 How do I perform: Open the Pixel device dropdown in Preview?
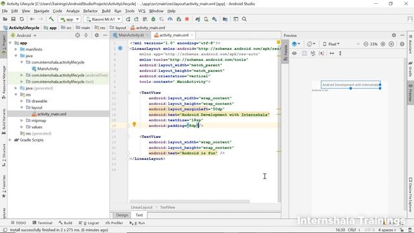[331, 44]
